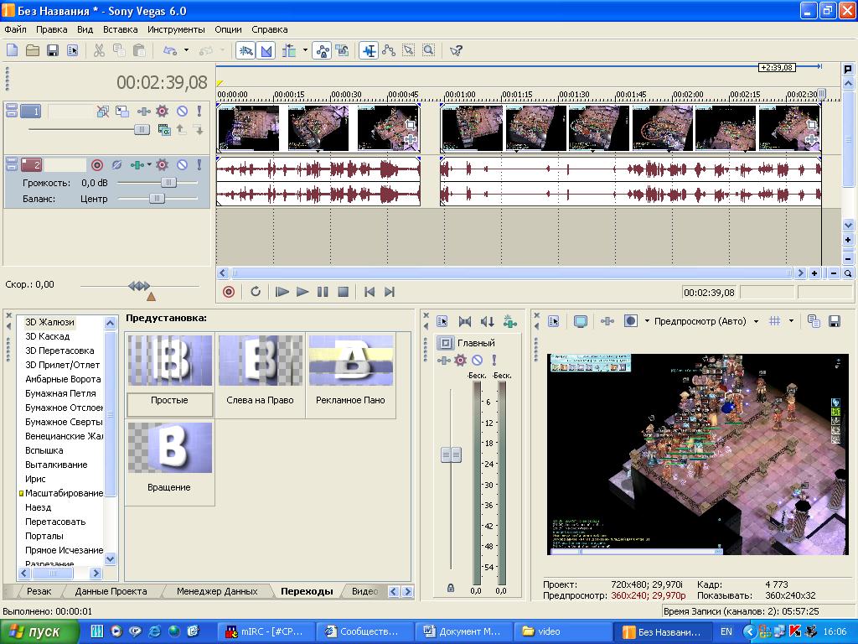This screenshot has height=644, width=858.
Task: Open the Вставка menu
Action: (x=121, y=29)
